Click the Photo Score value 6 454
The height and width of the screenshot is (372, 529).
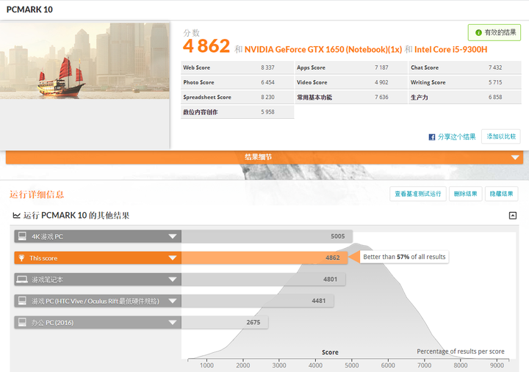coord(267,82)
